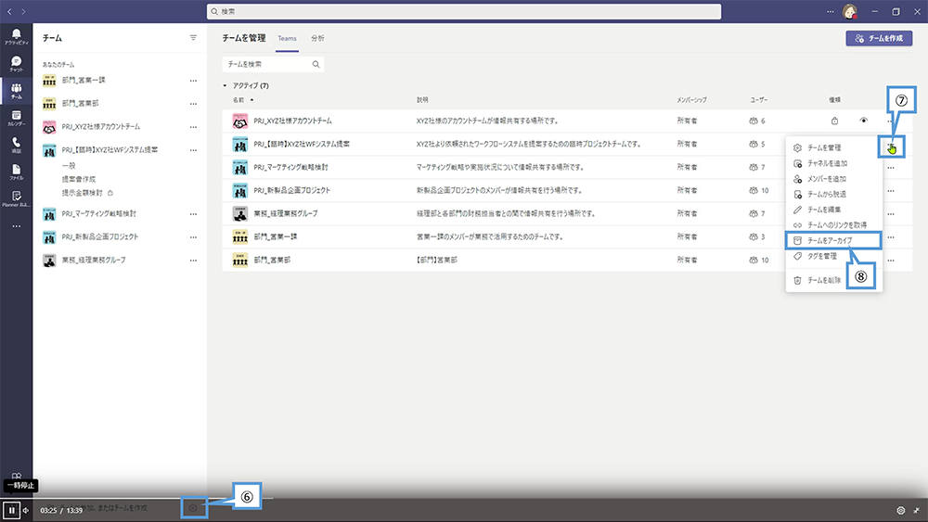
Task: Open more options for sidebar PRJ_【臨時】XYZ社WFシステム提案
Action: coord(193,150)
